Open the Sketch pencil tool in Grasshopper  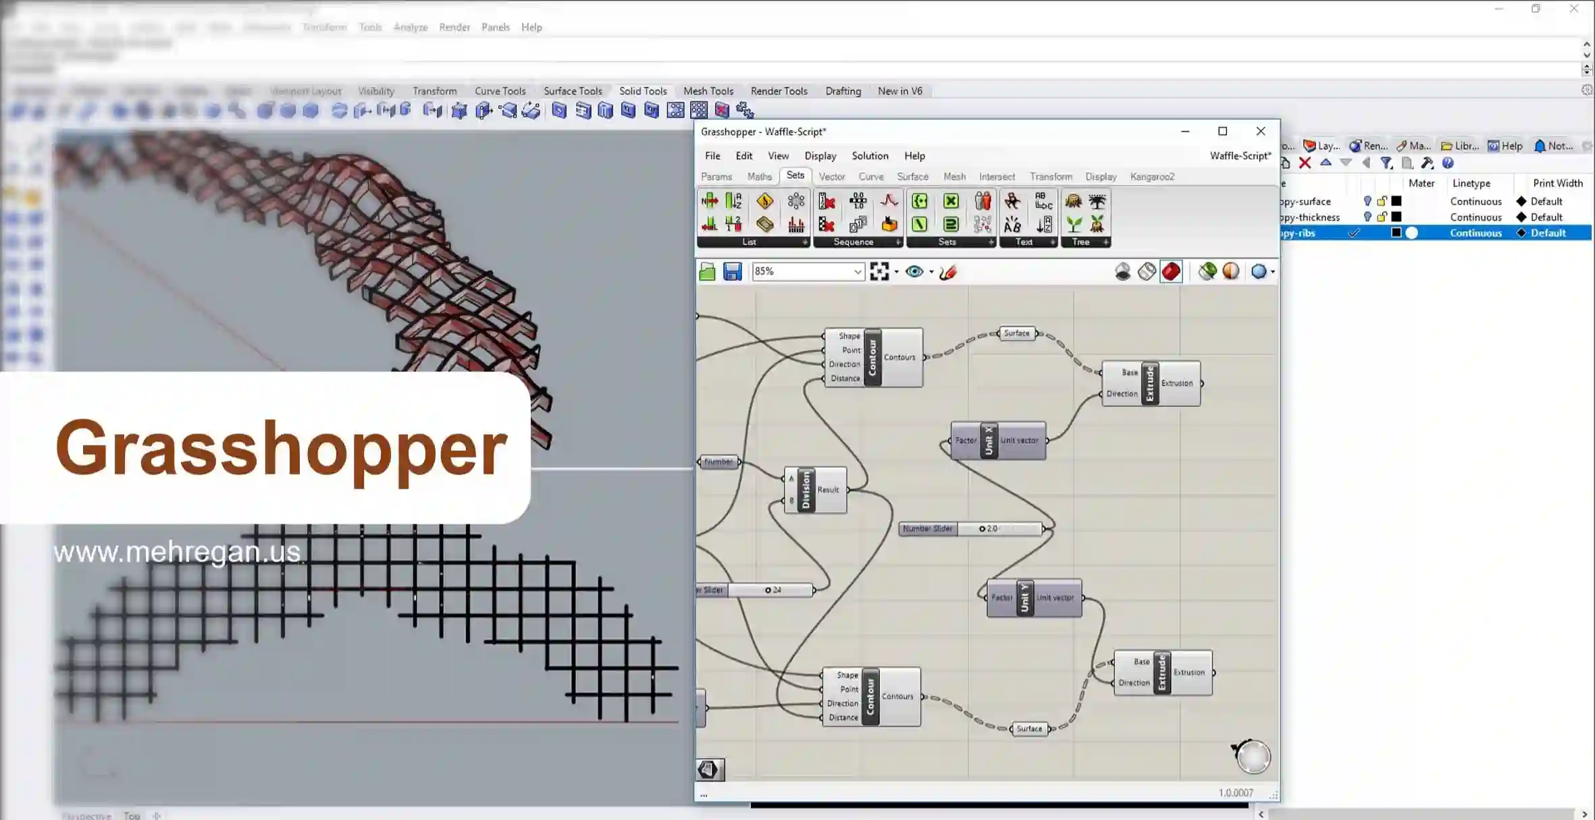coord(948,271)
